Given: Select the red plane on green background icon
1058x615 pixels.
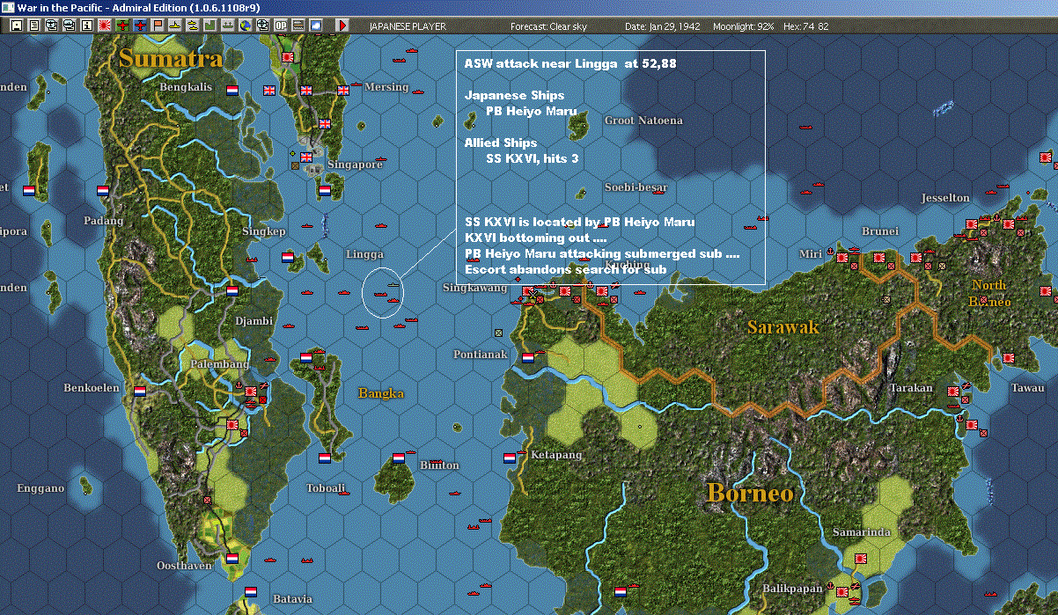Looking at the screenshot, I should (x=122, y=26).
